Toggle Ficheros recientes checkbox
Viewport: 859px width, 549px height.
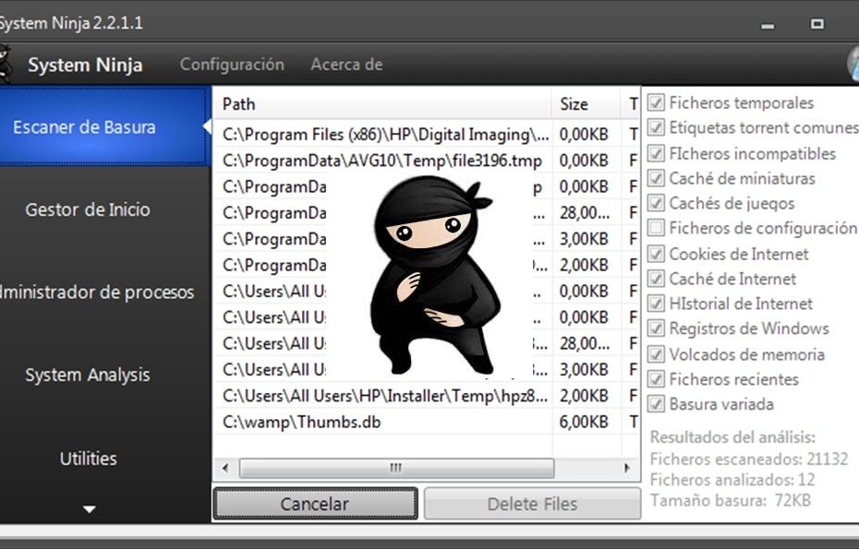(x=656, y=379)
